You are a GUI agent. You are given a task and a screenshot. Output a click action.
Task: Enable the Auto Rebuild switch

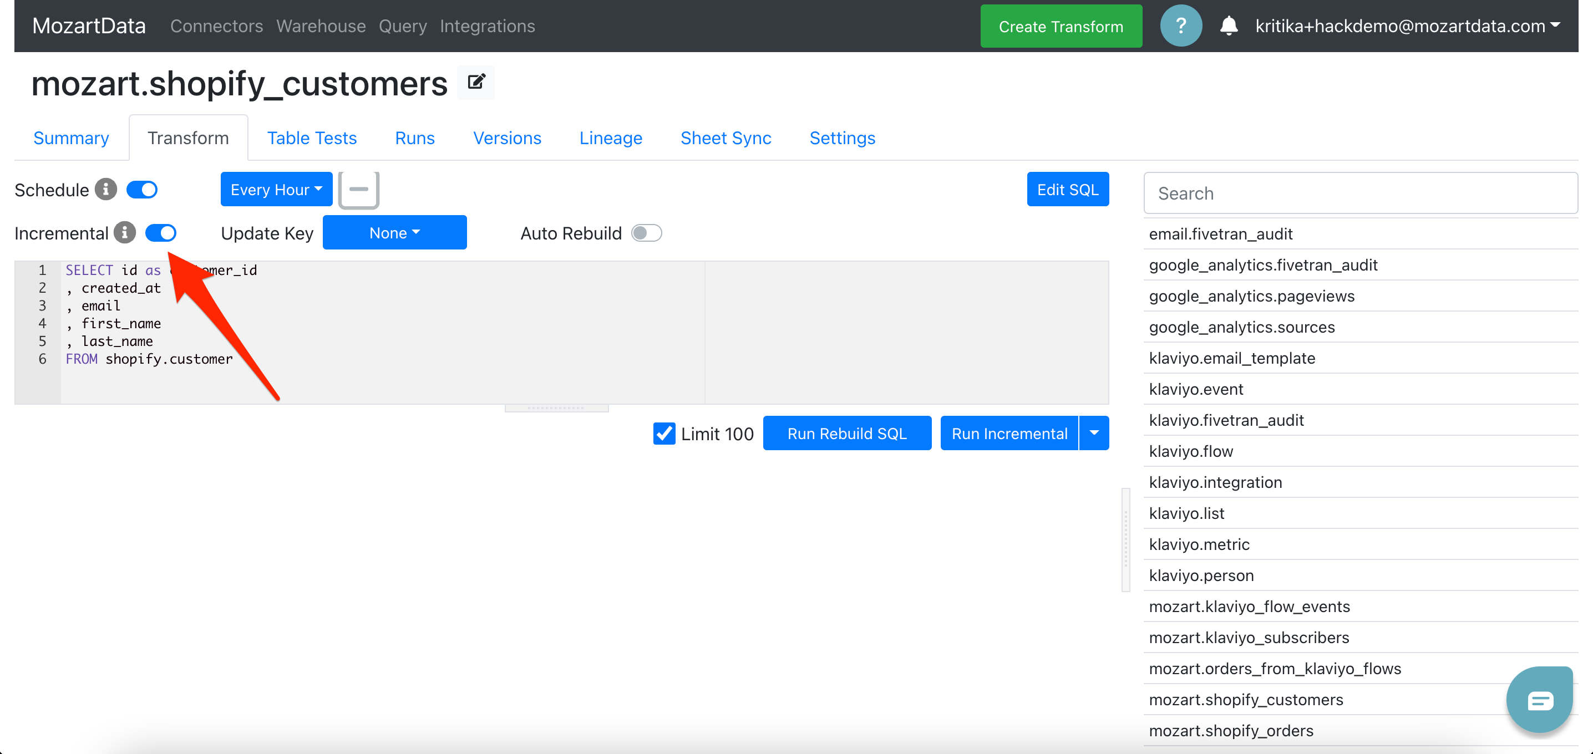pos(646,233)
